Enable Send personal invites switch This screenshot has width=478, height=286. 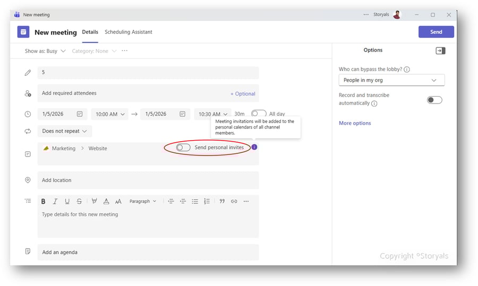(183, 148)
